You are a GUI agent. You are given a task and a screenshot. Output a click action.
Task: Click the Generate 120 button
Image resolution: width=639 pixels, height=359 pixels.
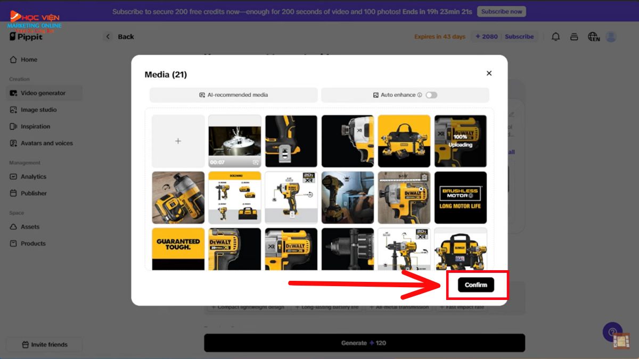coord(364,343)
